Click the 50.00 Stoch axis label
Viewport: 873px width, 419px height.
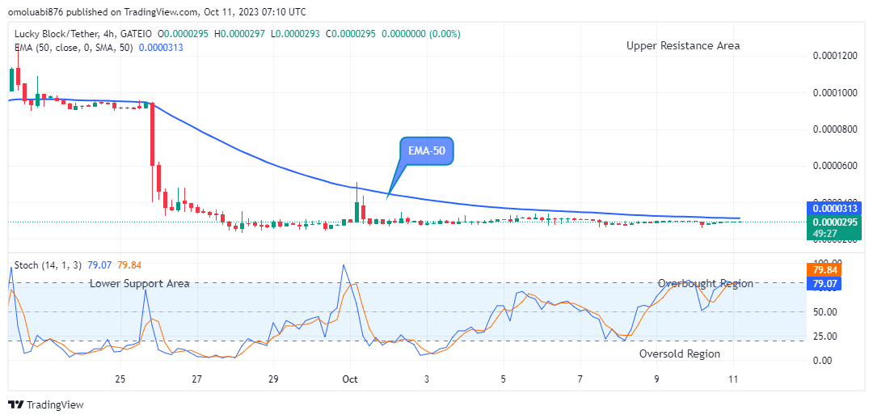click(x=824, y=312)
